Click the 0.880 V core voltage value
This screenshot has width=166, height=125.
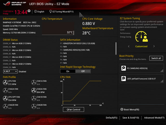pos(89,23)
